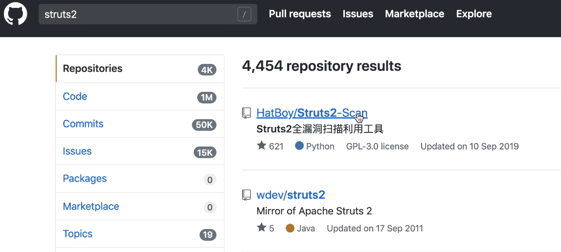View Topics search results
Screen dimensions: 561x252
click(78, 234)
